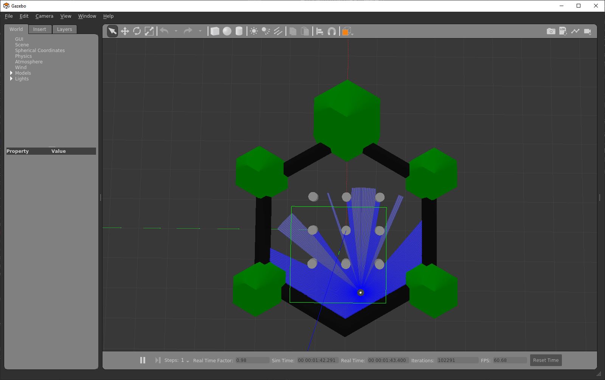Open the Window menu
The height and width of the screenshot is (380, 605).
point(87,16)
